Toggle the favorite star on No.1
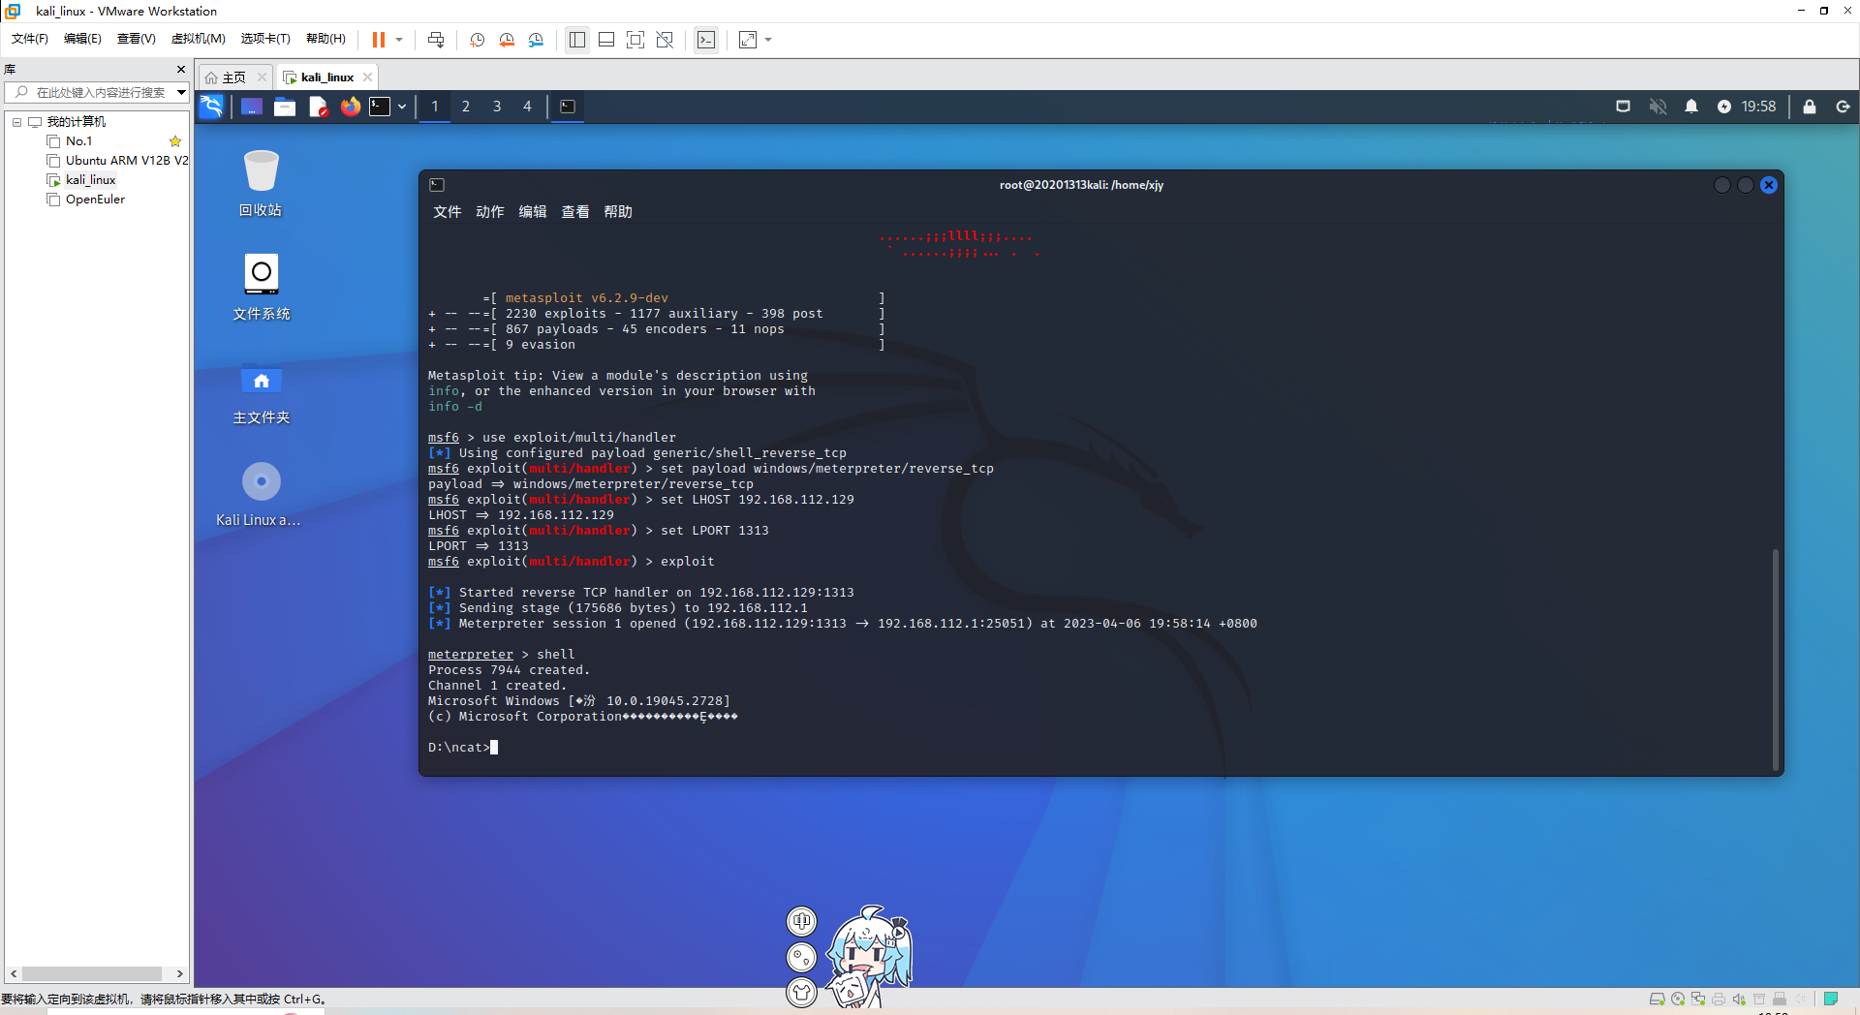The width and height of the screenshot is (1860, 1015). click(175, 141)
